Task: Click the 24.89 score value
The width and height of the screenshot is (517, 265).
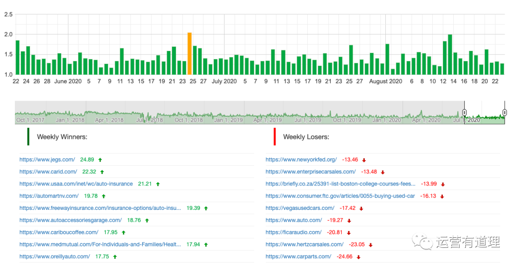Action: [x=87, y=160]
